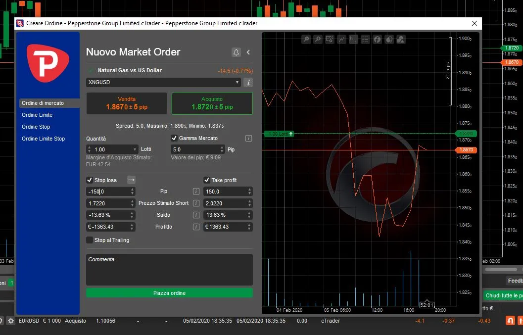Screen dimensions: 523x335
Task: Click the green Piazza ordine button
Action: pos(169,293)
